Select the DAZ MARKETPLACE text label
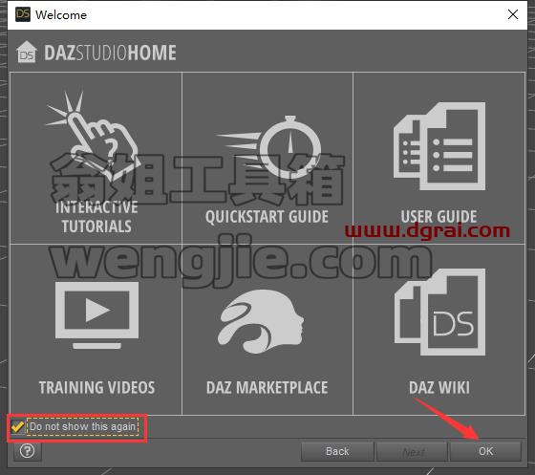Viewport: 535px width, 475px height. [267, 388]
